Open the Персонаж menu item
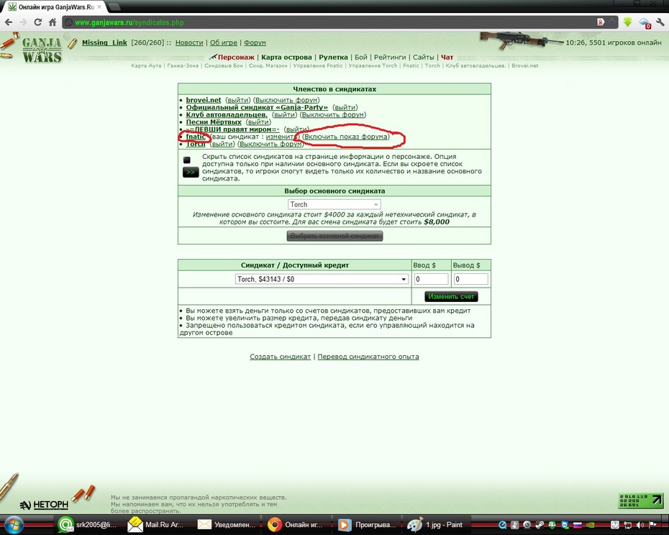This screenshot has width=669, height=535. (x=236, y=58)
